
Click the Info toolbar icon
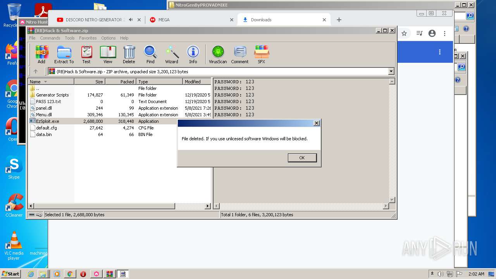pyautogui.click(x=193, y=54)
